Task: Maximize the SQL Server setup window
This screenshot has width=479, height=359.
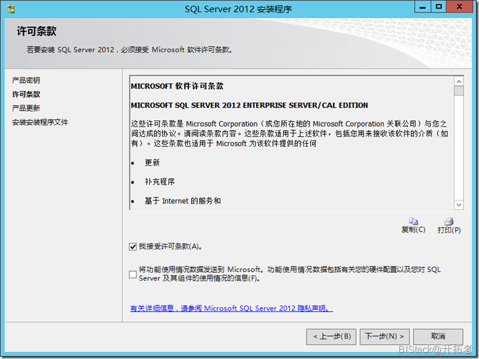Action: tap(438, 7)
